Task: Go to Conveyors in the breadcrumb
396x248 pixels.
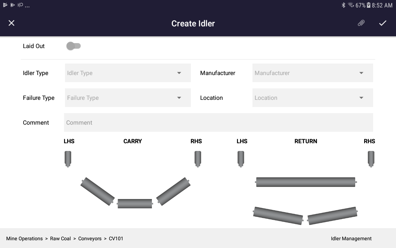Action: 90,238
